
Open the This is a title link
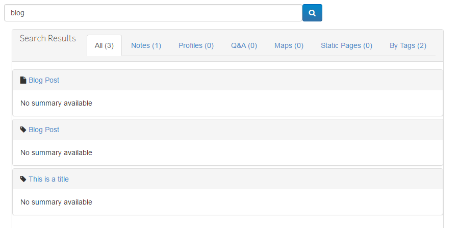coord(48,179)
